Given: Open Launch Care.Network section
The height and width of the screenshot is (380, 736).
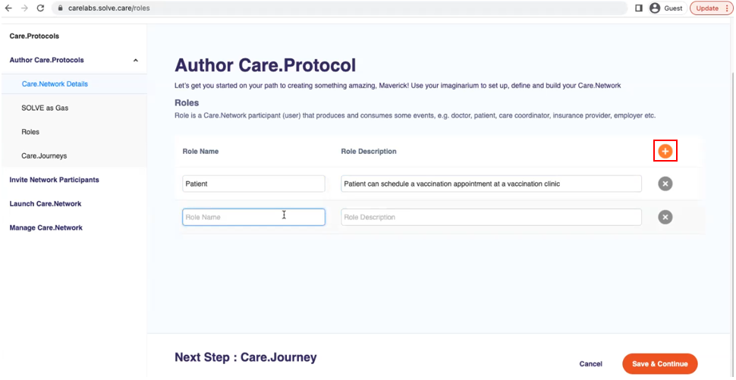Looking at the screenshot, I should tap(45, 203).
